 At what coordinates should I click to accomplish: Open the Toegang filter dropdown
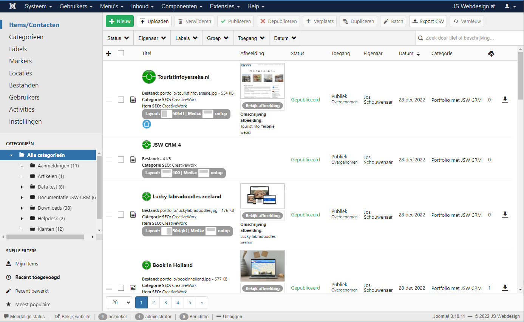(251, 38)
